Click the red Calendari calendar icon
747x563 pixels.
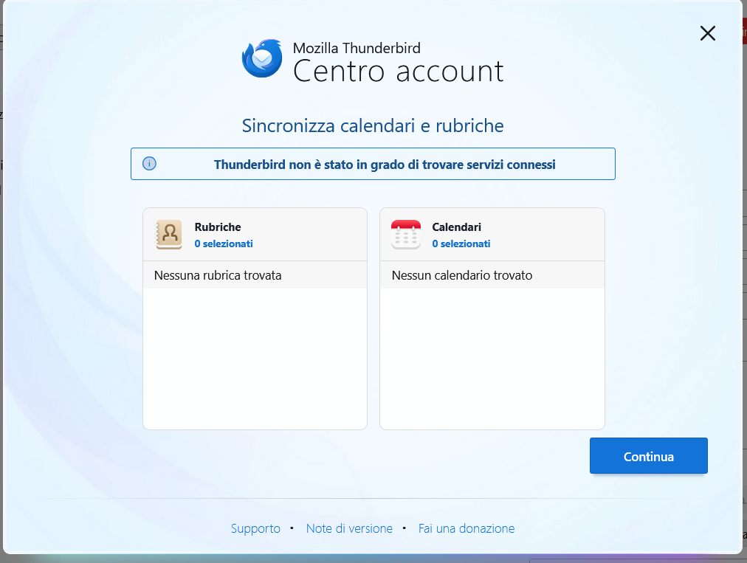(406, 235)
